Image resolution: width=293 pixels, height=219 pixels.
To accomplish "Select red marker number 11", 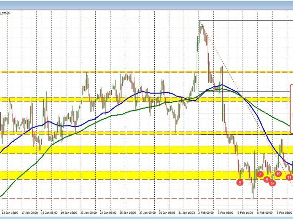I will (289, 177).
